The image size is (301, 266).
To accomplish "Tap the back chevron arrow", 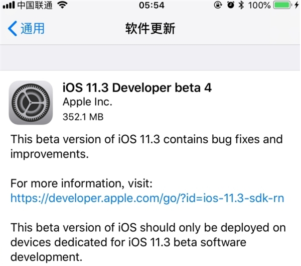I will pyautogui.click(x=12, y=28).
